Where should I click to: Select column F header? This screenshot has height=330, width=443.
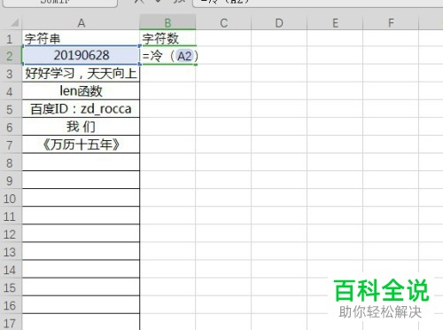pyautogui.click(x=391, y=23)
